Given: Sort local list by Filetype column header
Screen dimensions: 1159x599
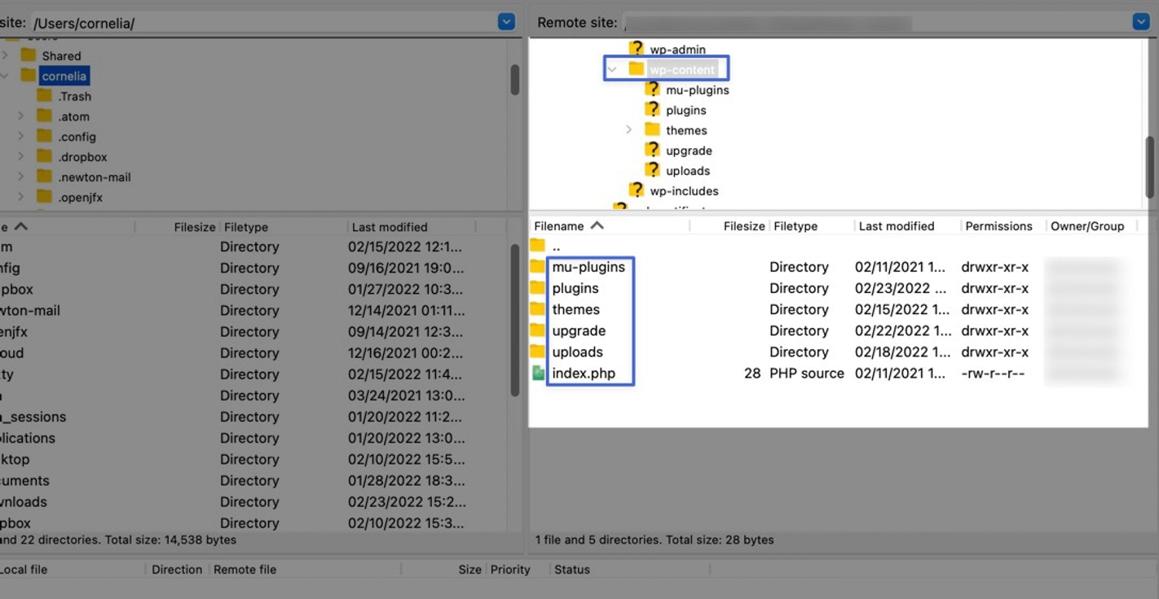Looking at the screenshot, I should [246, 227].
